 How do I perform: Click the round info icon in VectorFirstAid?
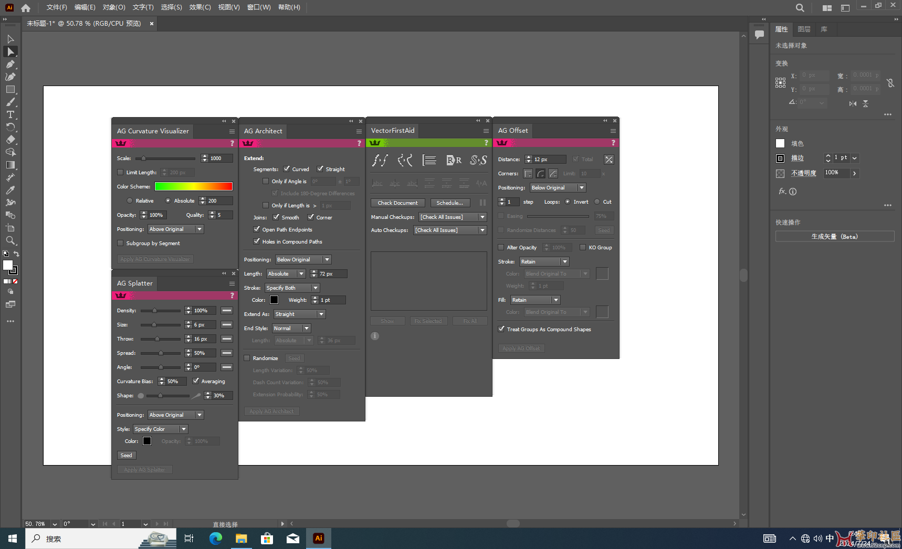click(375, 336)
